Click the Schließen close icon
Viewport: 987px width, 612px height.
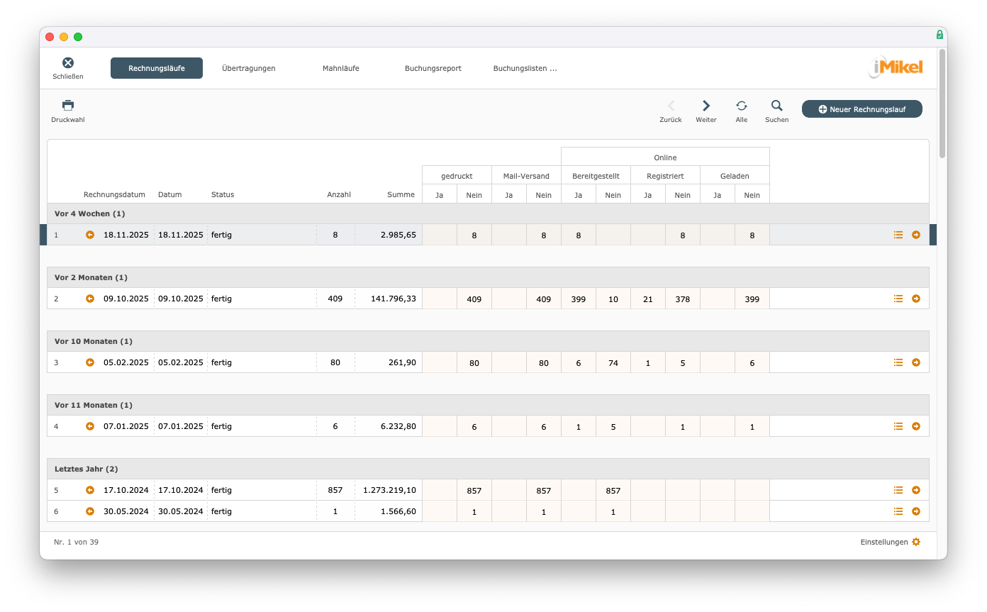tap(68, 63)
